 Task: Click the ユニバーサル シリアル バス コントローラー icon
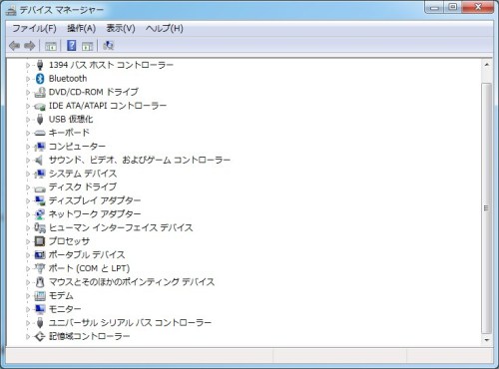tap(40, 322)
